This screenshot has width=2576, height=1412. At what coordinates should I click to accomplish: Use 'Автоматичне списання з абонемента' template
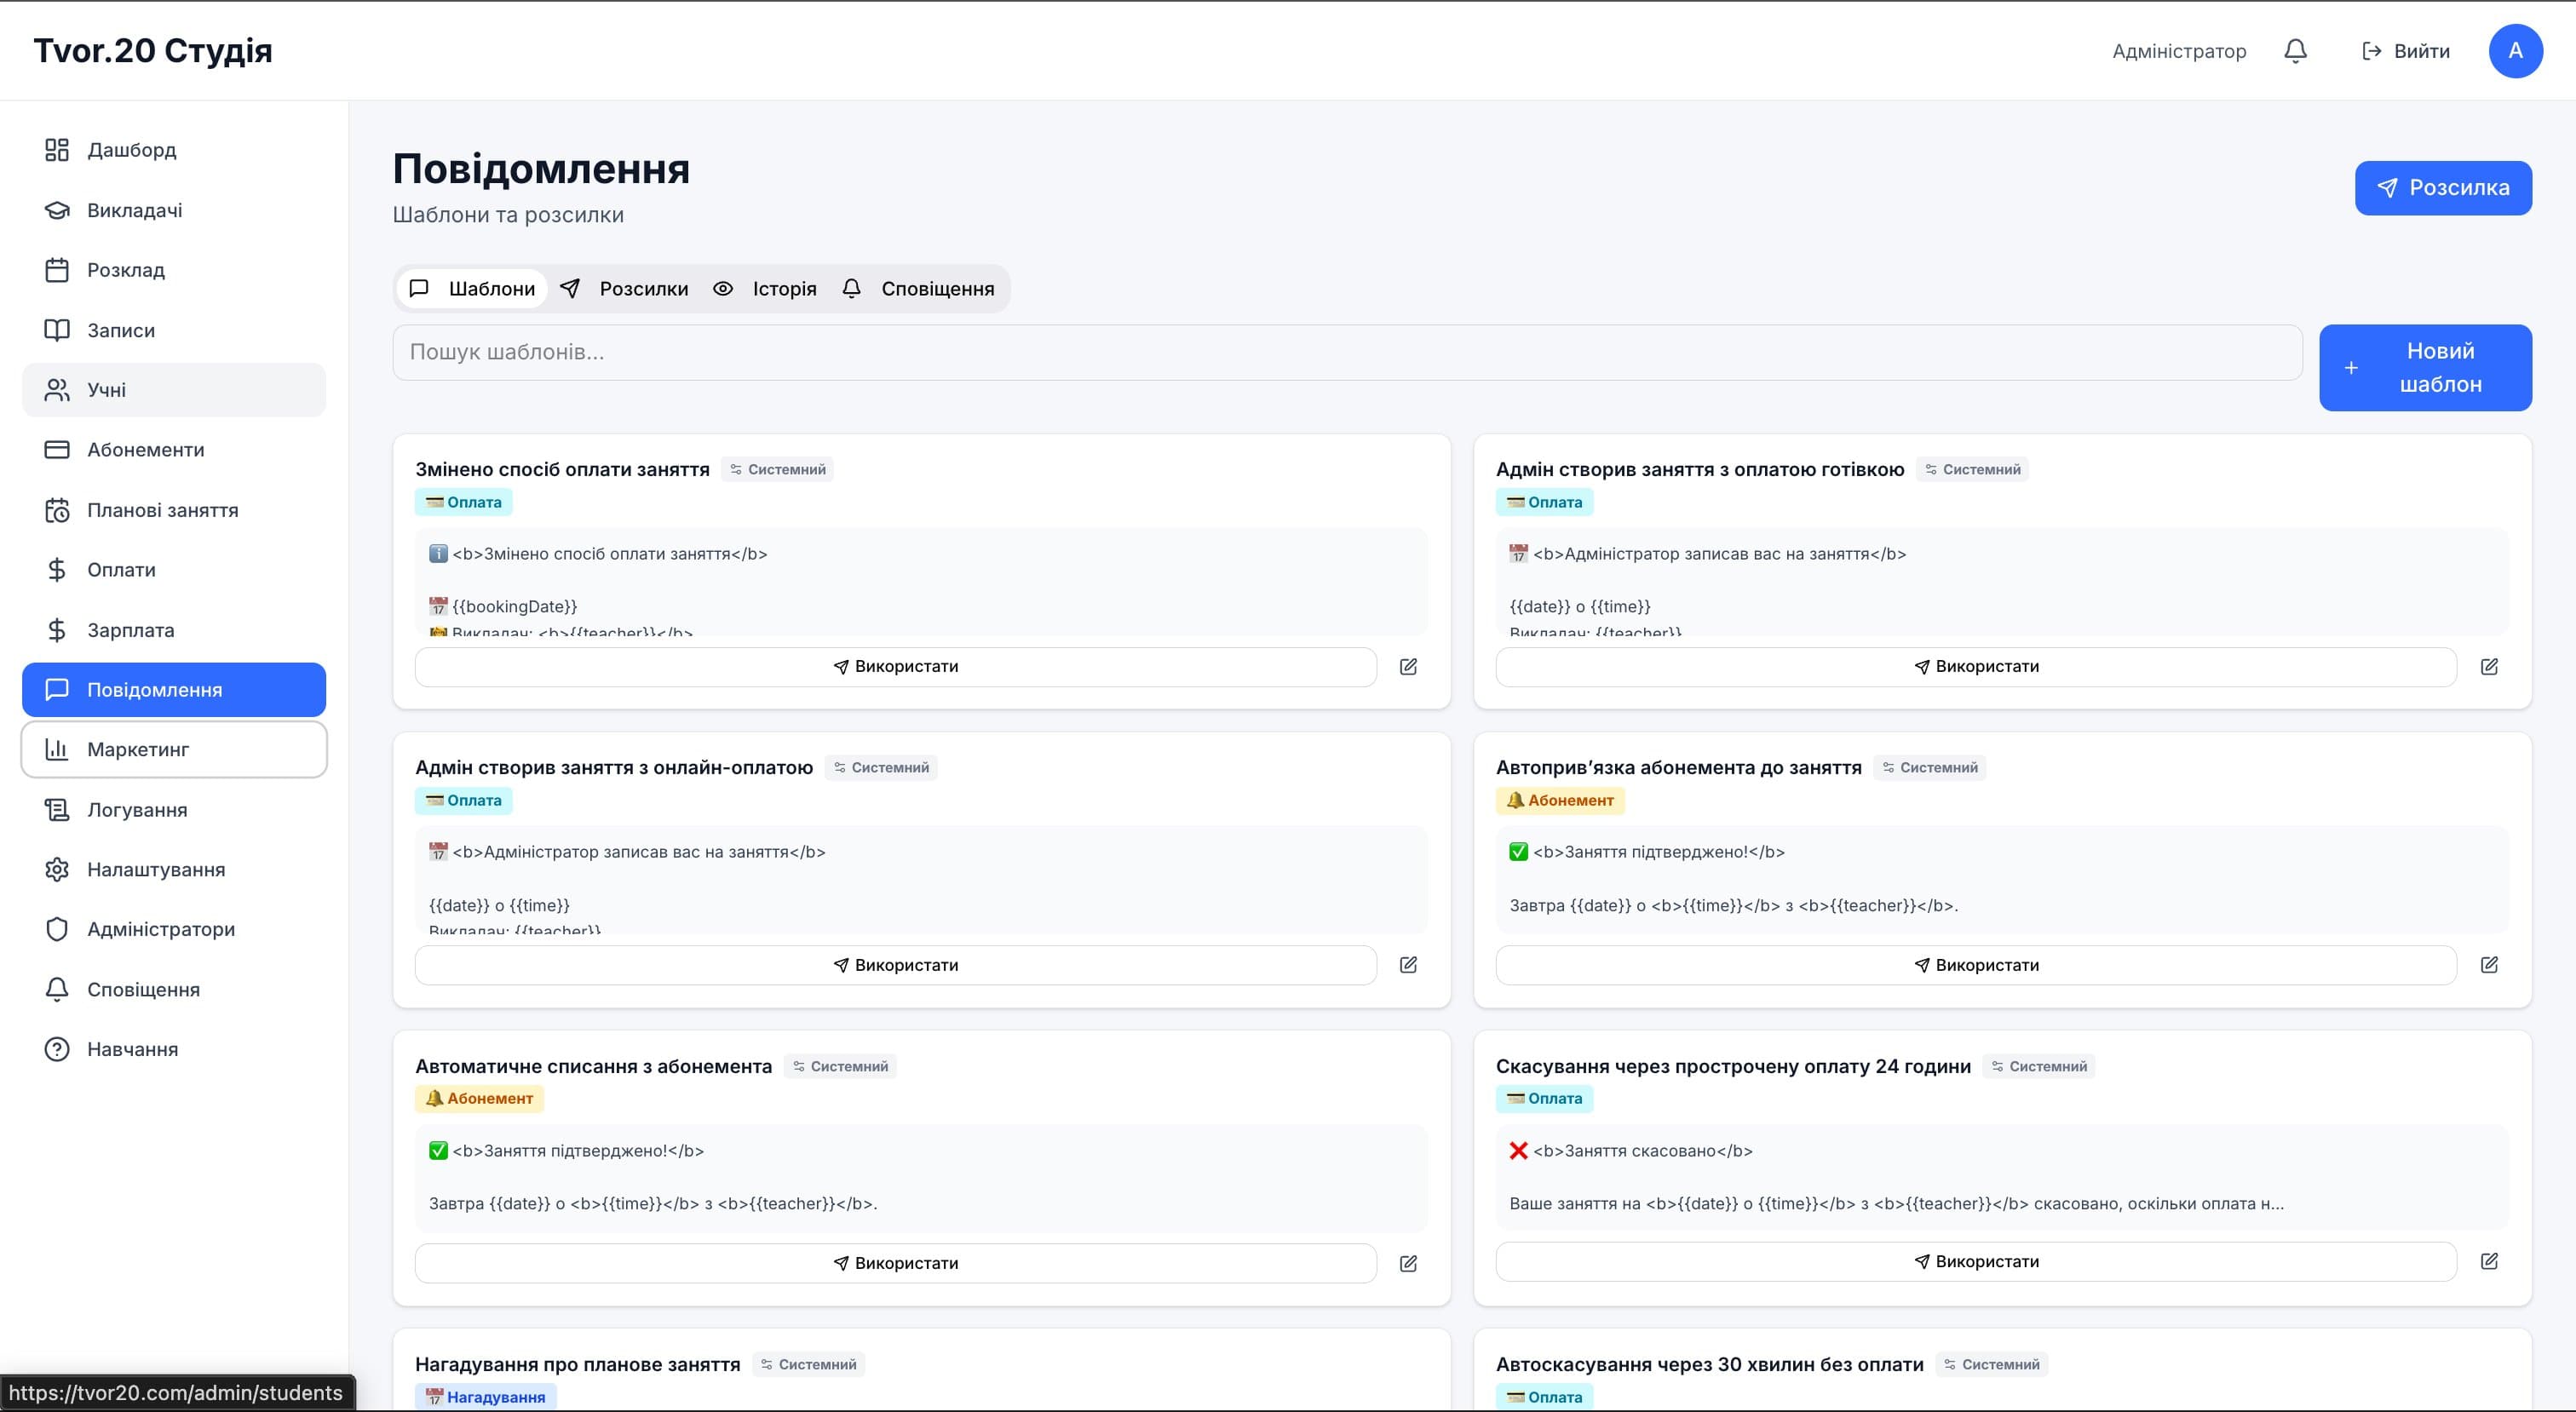(x=896, y=1264)
